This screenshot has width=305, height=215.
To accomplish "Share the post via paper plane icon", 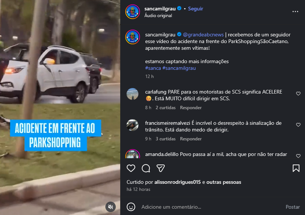I will coord(161,168).
